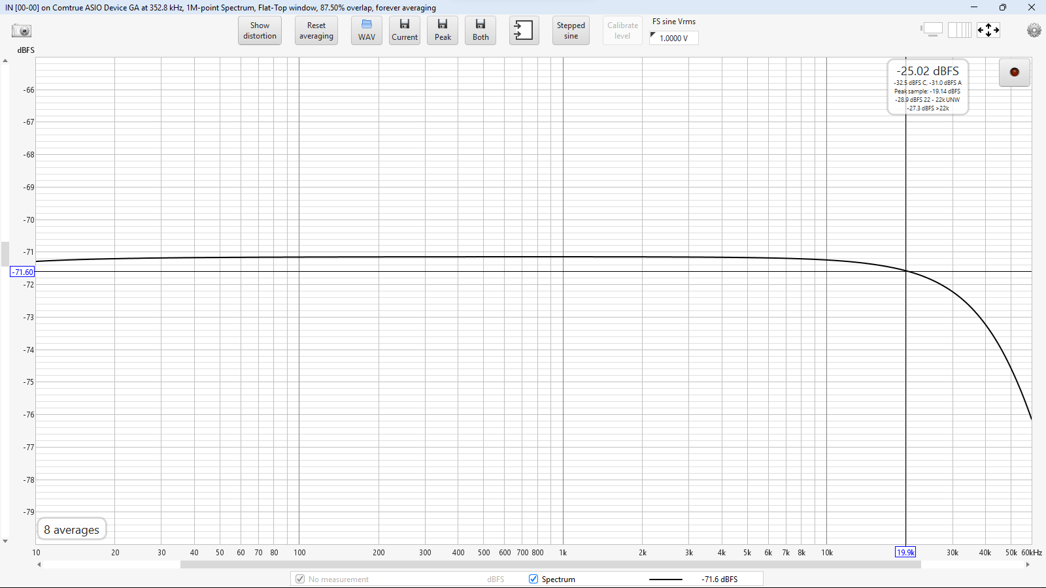
Task: Save Current trace
Action: point(405,31)
